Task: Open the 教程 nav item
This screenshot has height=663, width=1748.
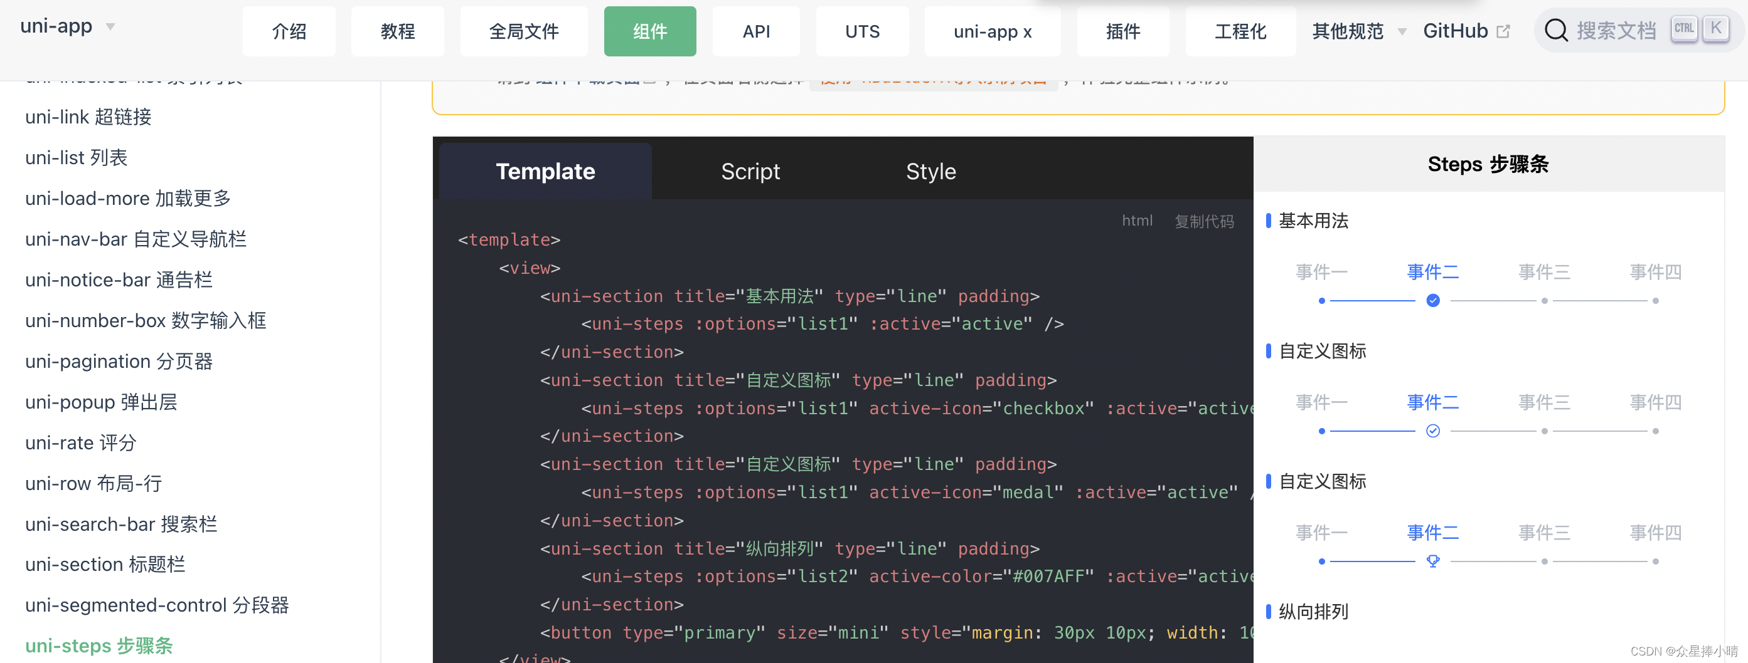Action: pyautogui.click(x=398, y=31)
